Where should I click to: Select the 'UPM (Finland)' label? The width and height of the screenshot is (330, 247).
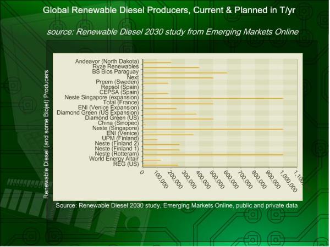120,138
